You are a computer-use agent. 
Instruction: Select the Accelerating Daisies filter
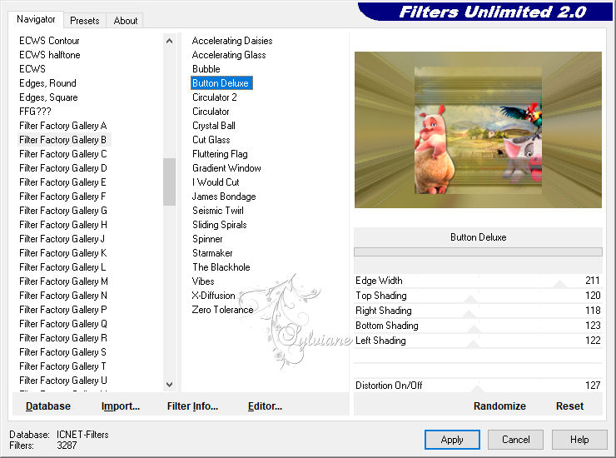point(231,41)
